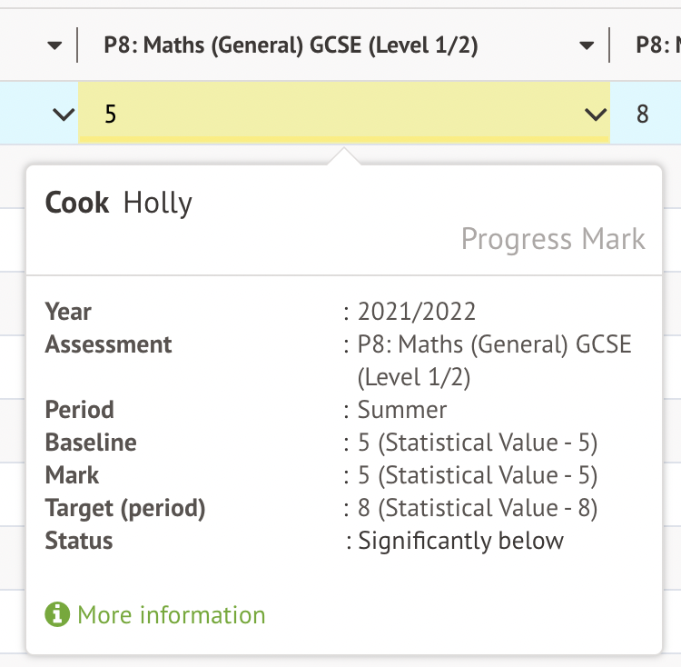Click the Status label in the popup
Viewport: 681px width, 667px height.
pyautogui.click(x=79, y=541)
